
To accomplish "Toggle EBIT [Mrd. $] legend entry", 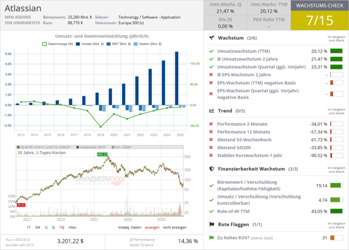I will [119, 44].
